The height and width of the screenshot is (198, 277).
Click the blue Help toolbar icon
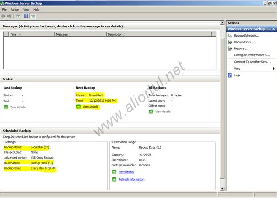(26, 16)
